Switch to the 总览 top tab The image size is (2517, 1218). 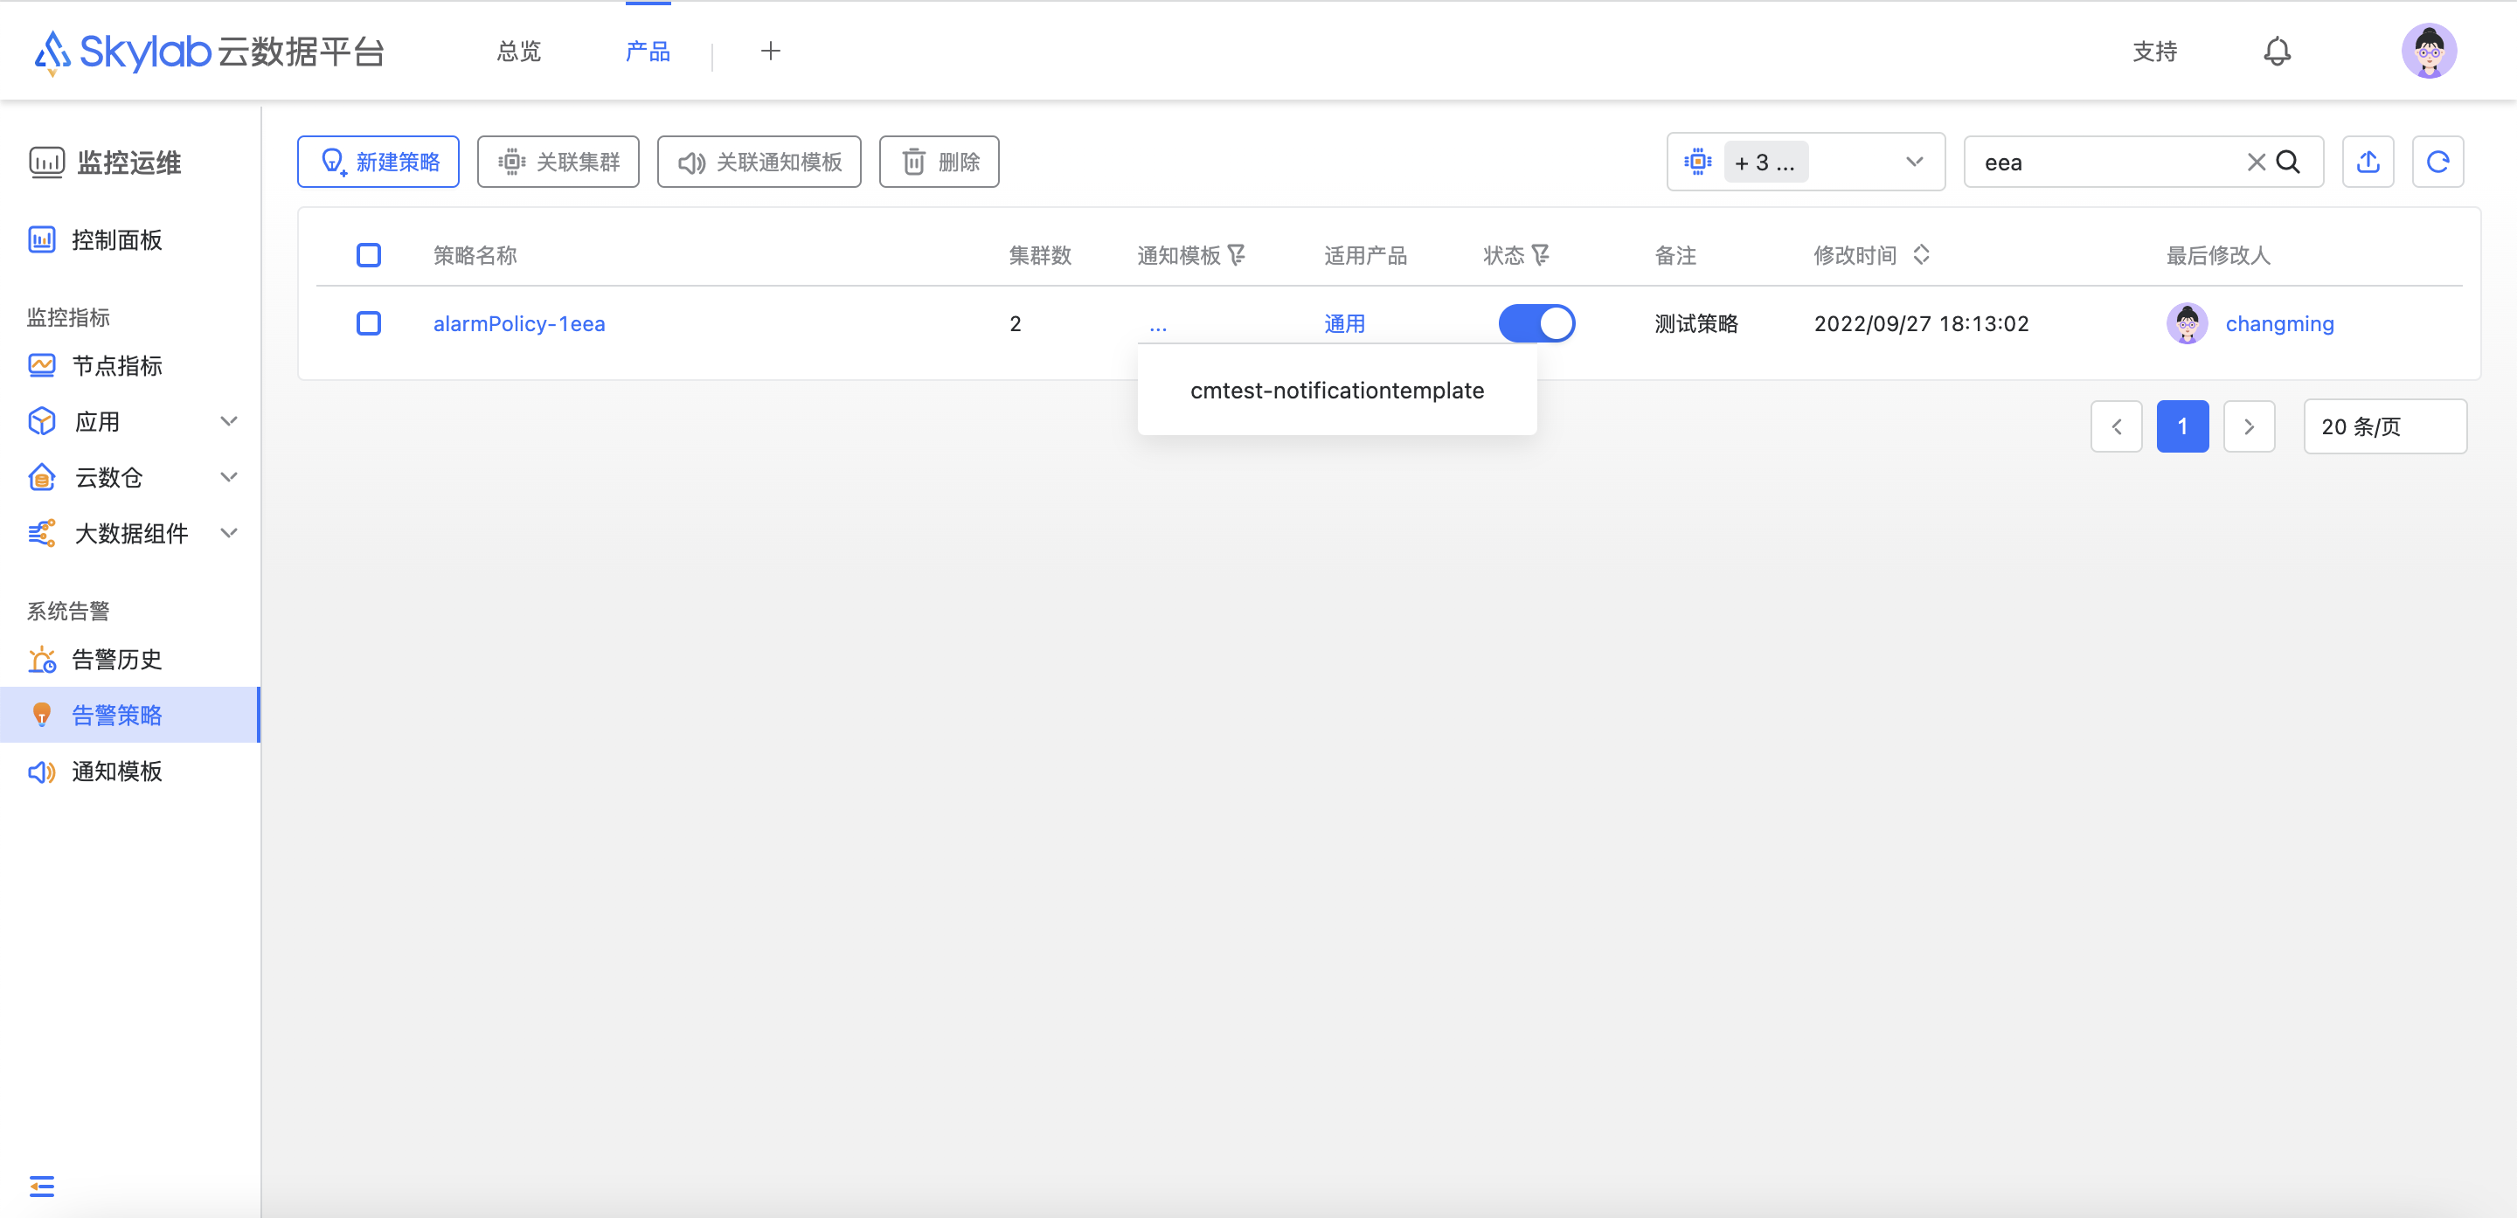518,51
